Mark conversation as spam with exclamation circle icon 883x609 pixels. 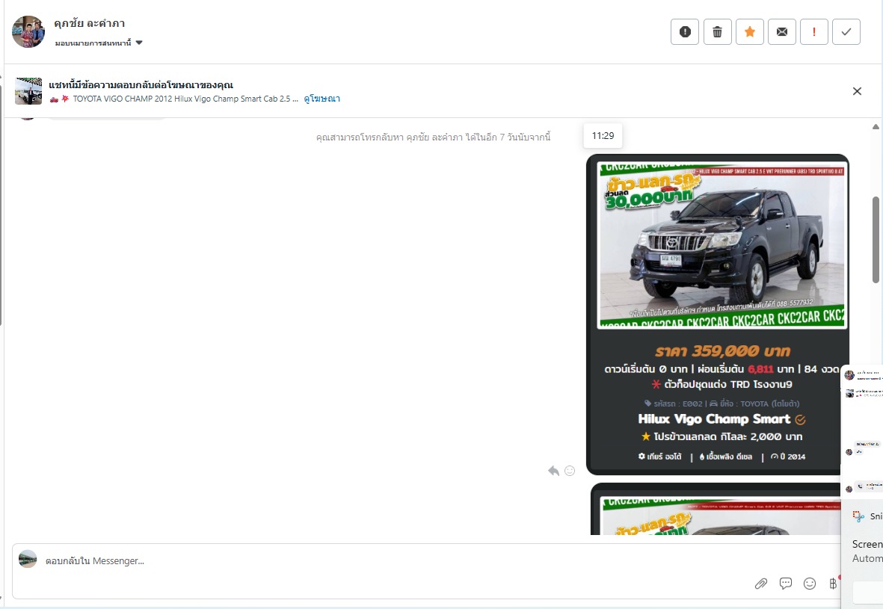coord(685,31)
